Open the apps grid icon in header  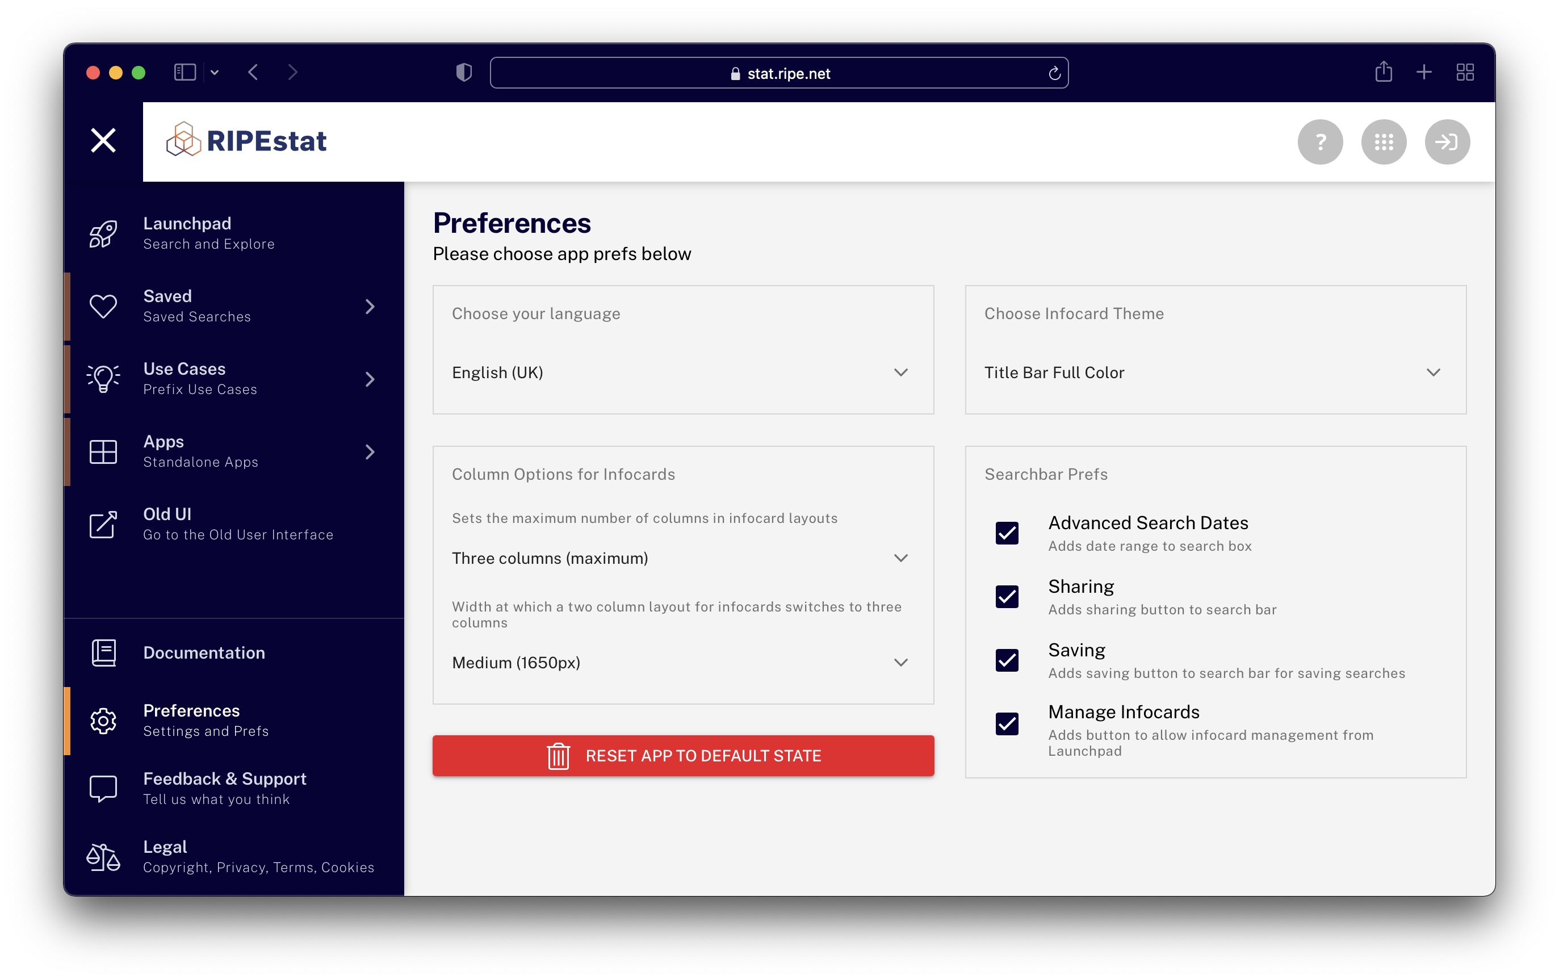coord(1383,142)
